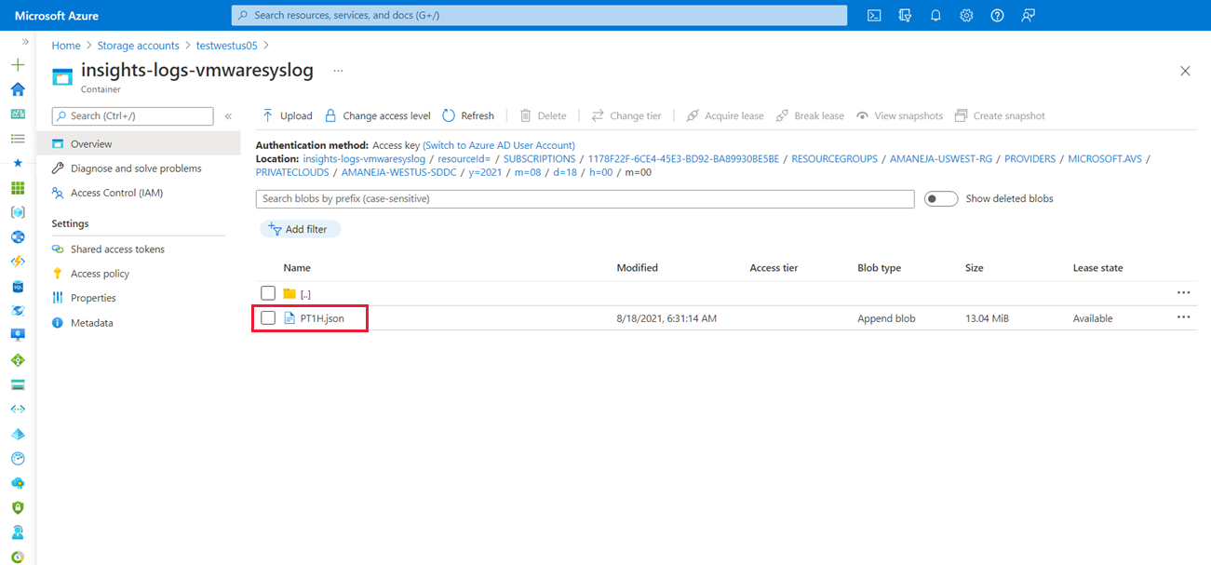Click Break lease in toolbar

(810, 116)
